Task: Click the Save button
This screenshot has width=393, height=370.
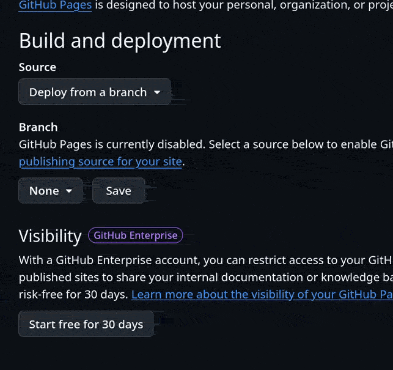Action: click(x=119, y=191)
